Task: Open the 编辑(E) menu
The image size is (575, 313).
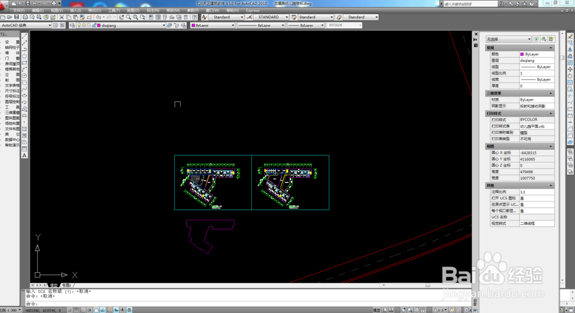Action: 37,10
